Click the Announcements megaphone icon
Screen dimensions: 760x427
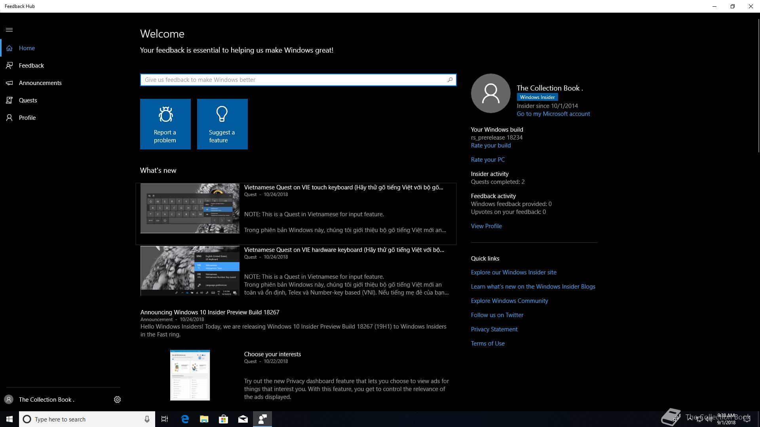click(x=9, y=83)
